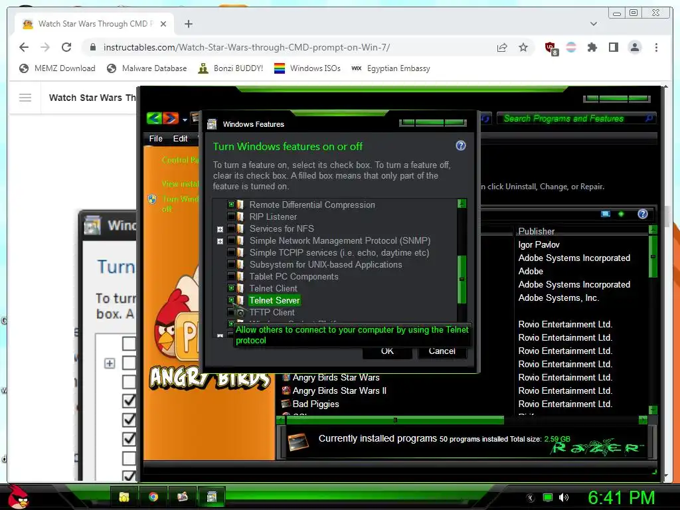Open the Instructables hamburger menu

click(25, 98)
